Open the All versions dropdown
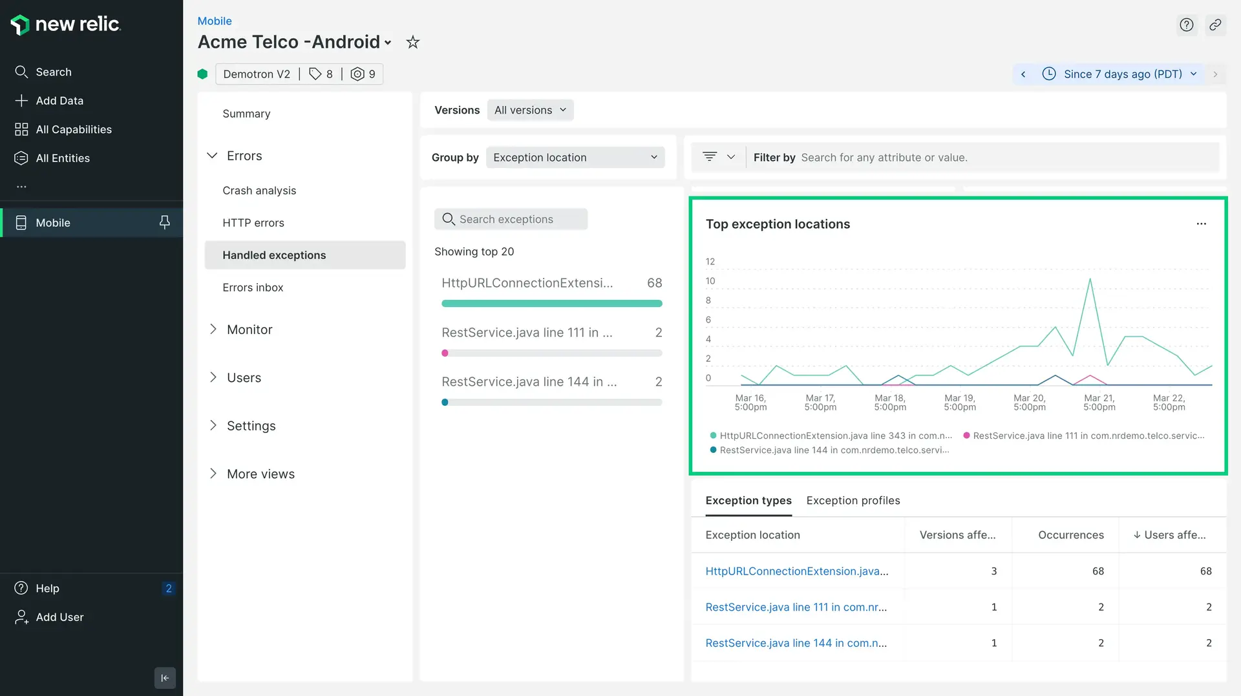Viewport: 1241px width, 696px height. (530, 111)
